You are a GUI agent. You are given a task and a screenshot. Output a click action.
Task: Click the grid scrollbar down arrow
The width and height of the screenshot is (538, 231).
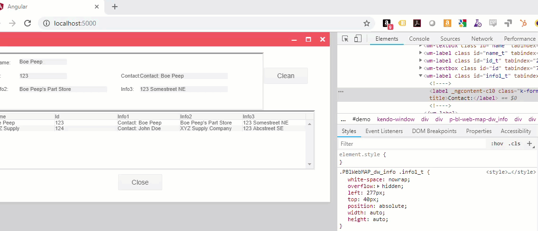[x=309, y=164]
